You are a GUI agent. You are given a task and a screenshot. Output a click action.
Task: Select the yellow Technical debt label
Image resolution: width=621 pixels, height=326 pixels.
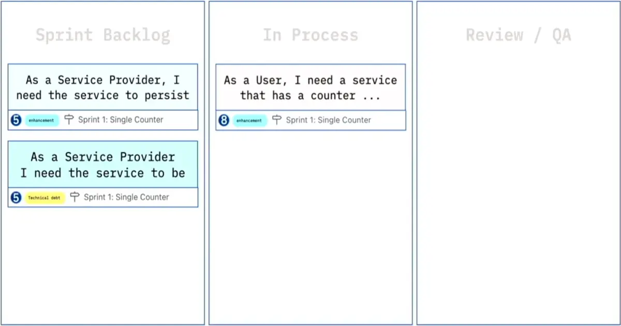click(45, 198)
